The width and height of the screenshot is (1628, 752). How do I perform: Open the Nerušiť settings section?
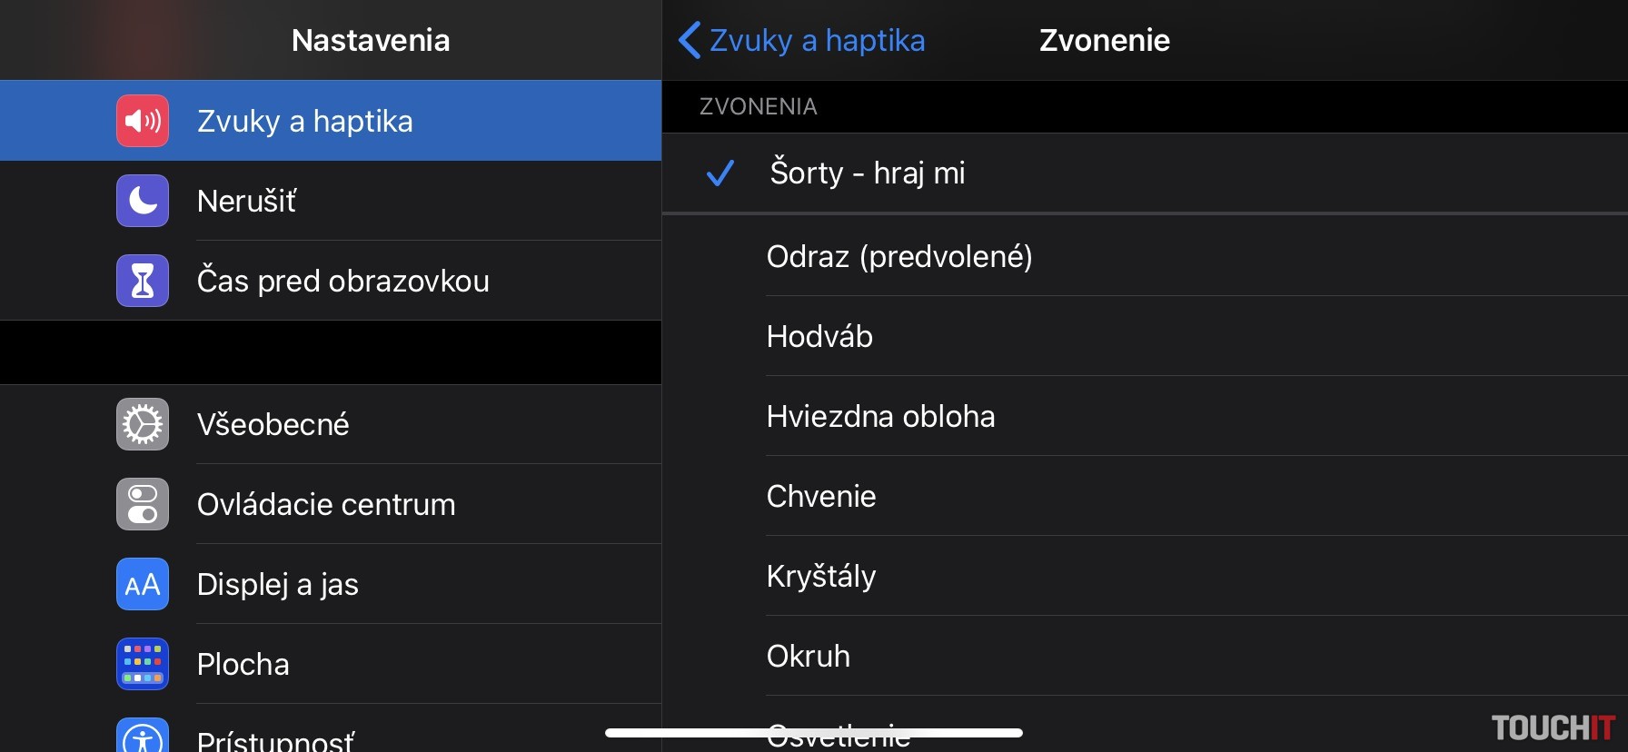(x=247, y=201)
